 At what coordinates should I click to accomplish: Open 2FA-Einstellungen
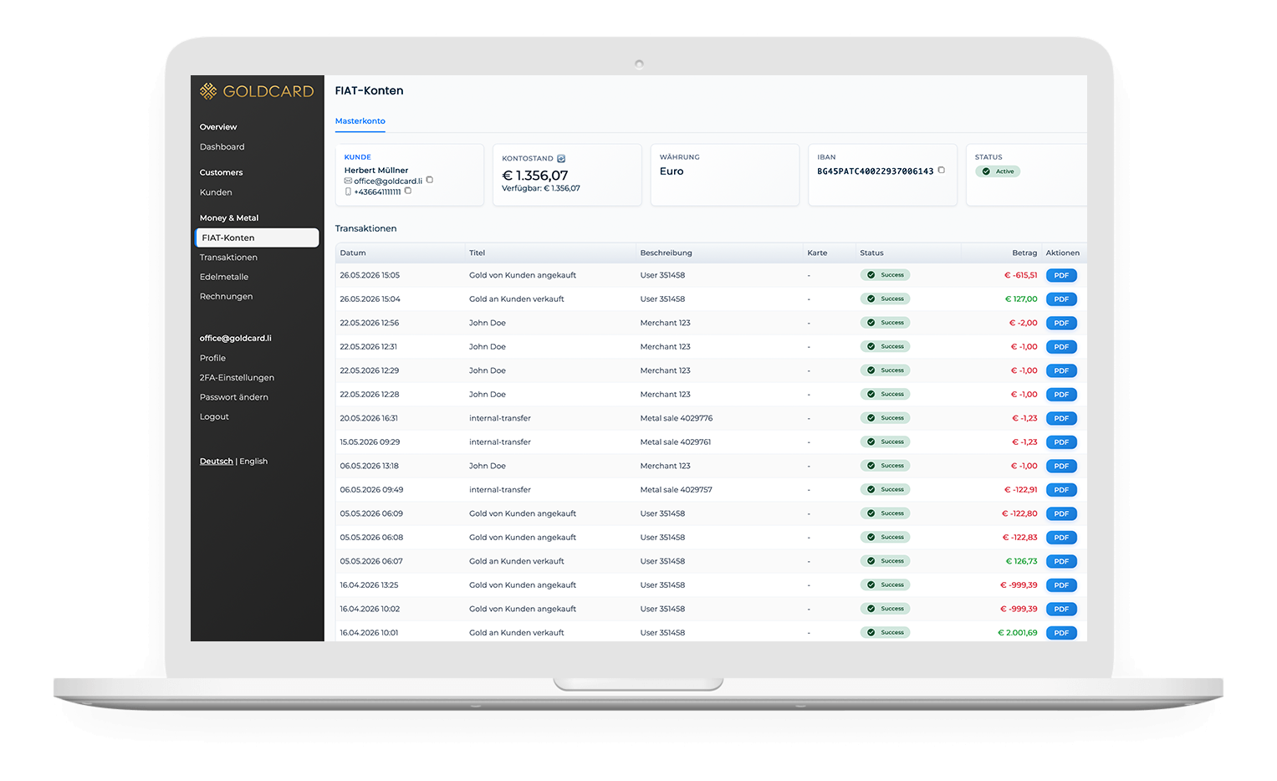(x=237, y=378)
